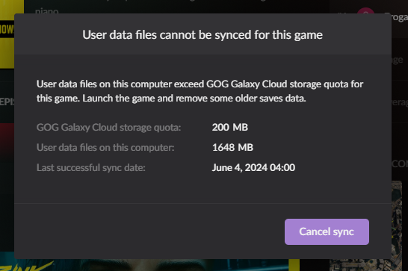Image resolution: width=408 pixels, height=271 pixels.
Task: Click the yellow NOW banner at left edge
Action: click(x=7, y=34)
